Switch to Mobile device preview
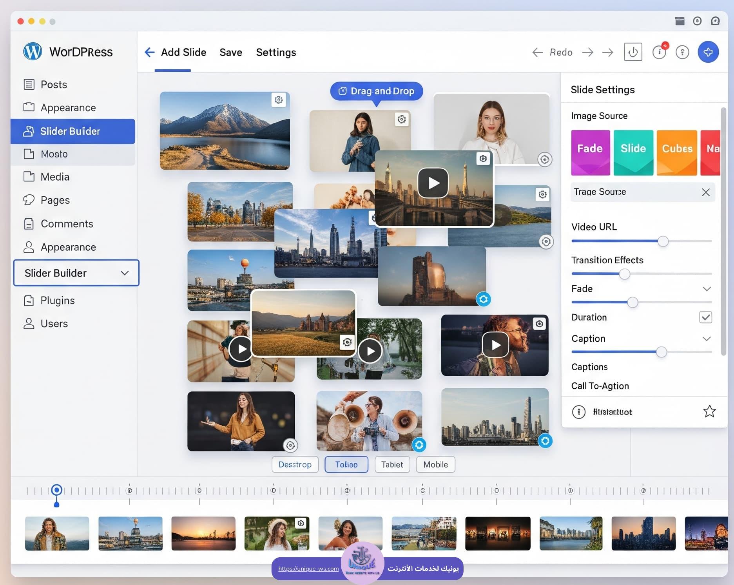734x585 pixels. [x=435, y=464]
